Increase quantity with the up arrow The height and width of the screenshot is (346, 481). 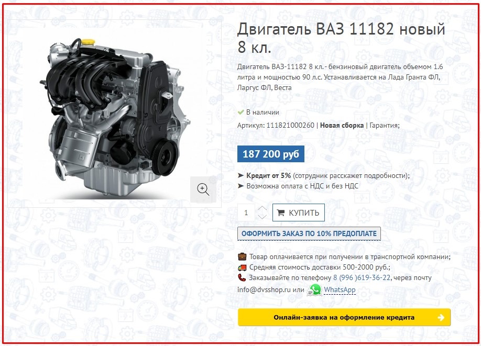(x=262, y=209)
